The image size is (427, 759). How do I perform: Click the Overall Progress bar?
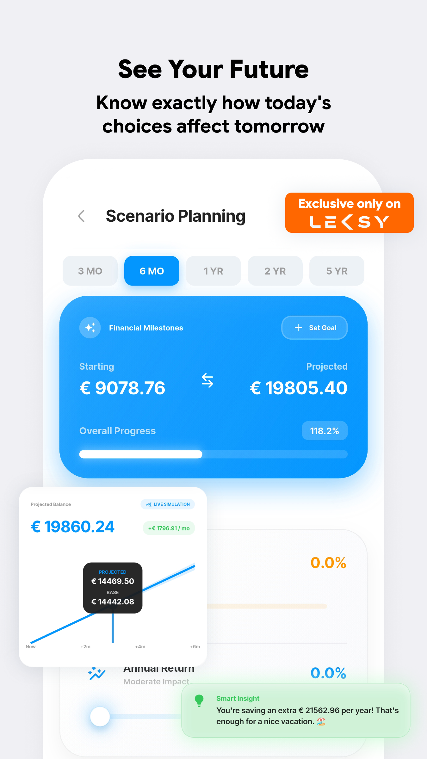213,454
